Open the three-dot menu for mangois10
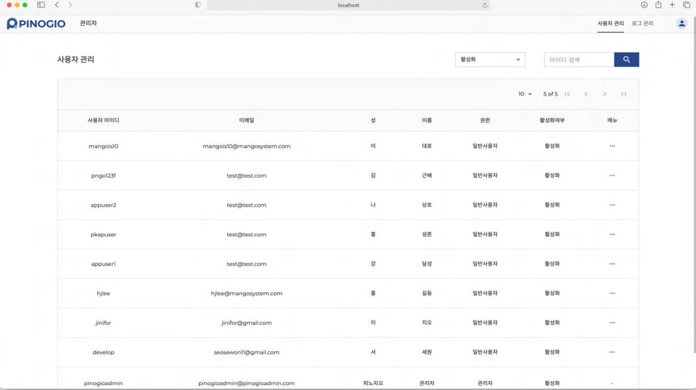Viewport: 696px width, 390px height. click(x=612, y=146)
